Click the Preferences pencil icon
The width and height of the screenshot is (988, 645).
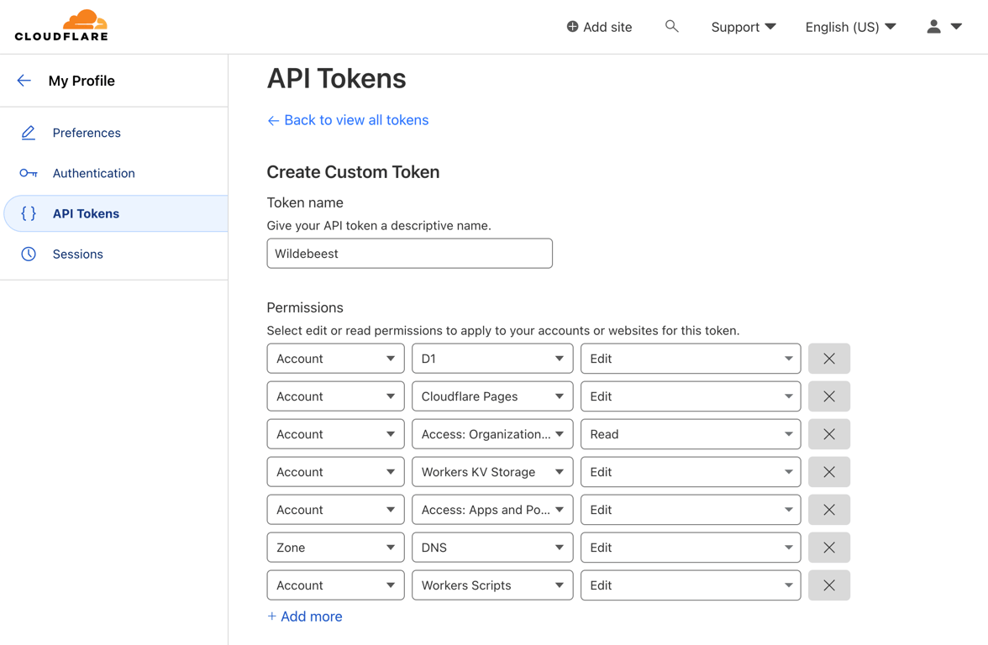tap(29, 133)
